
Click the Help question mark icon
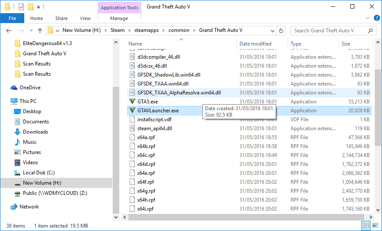pos(376,18)
